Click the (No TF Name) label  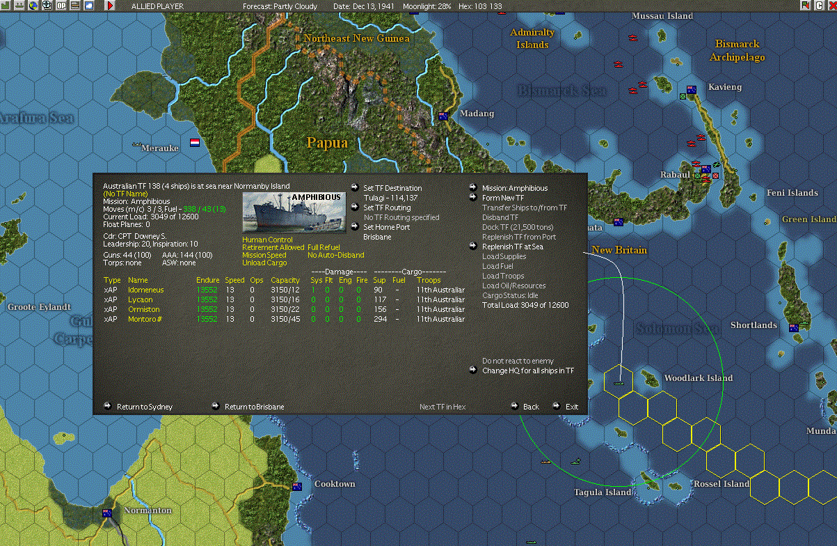(x=125, y=194)
